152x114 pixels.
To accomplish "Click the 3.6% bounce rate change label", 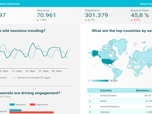I will click(137, 20).
